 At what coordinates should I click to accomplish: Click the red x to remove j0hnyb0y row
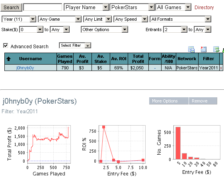[x=221, y=68]
